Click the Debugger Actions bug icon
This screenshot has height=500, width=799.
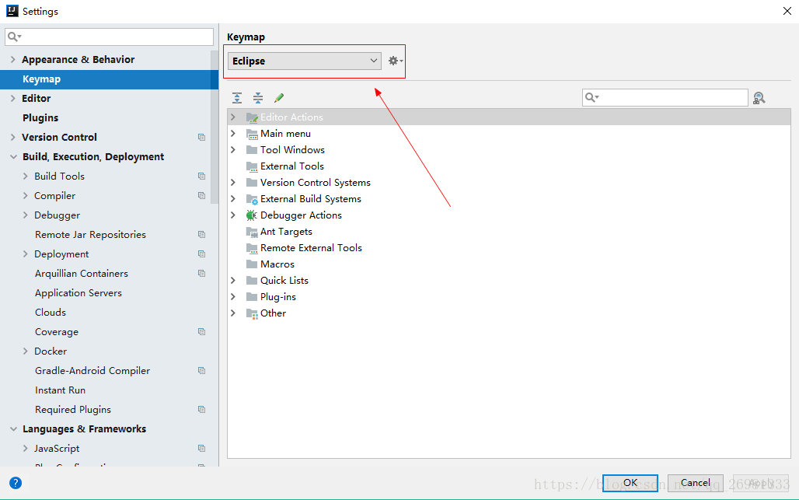pyautogui.click(x=252, y=215)
